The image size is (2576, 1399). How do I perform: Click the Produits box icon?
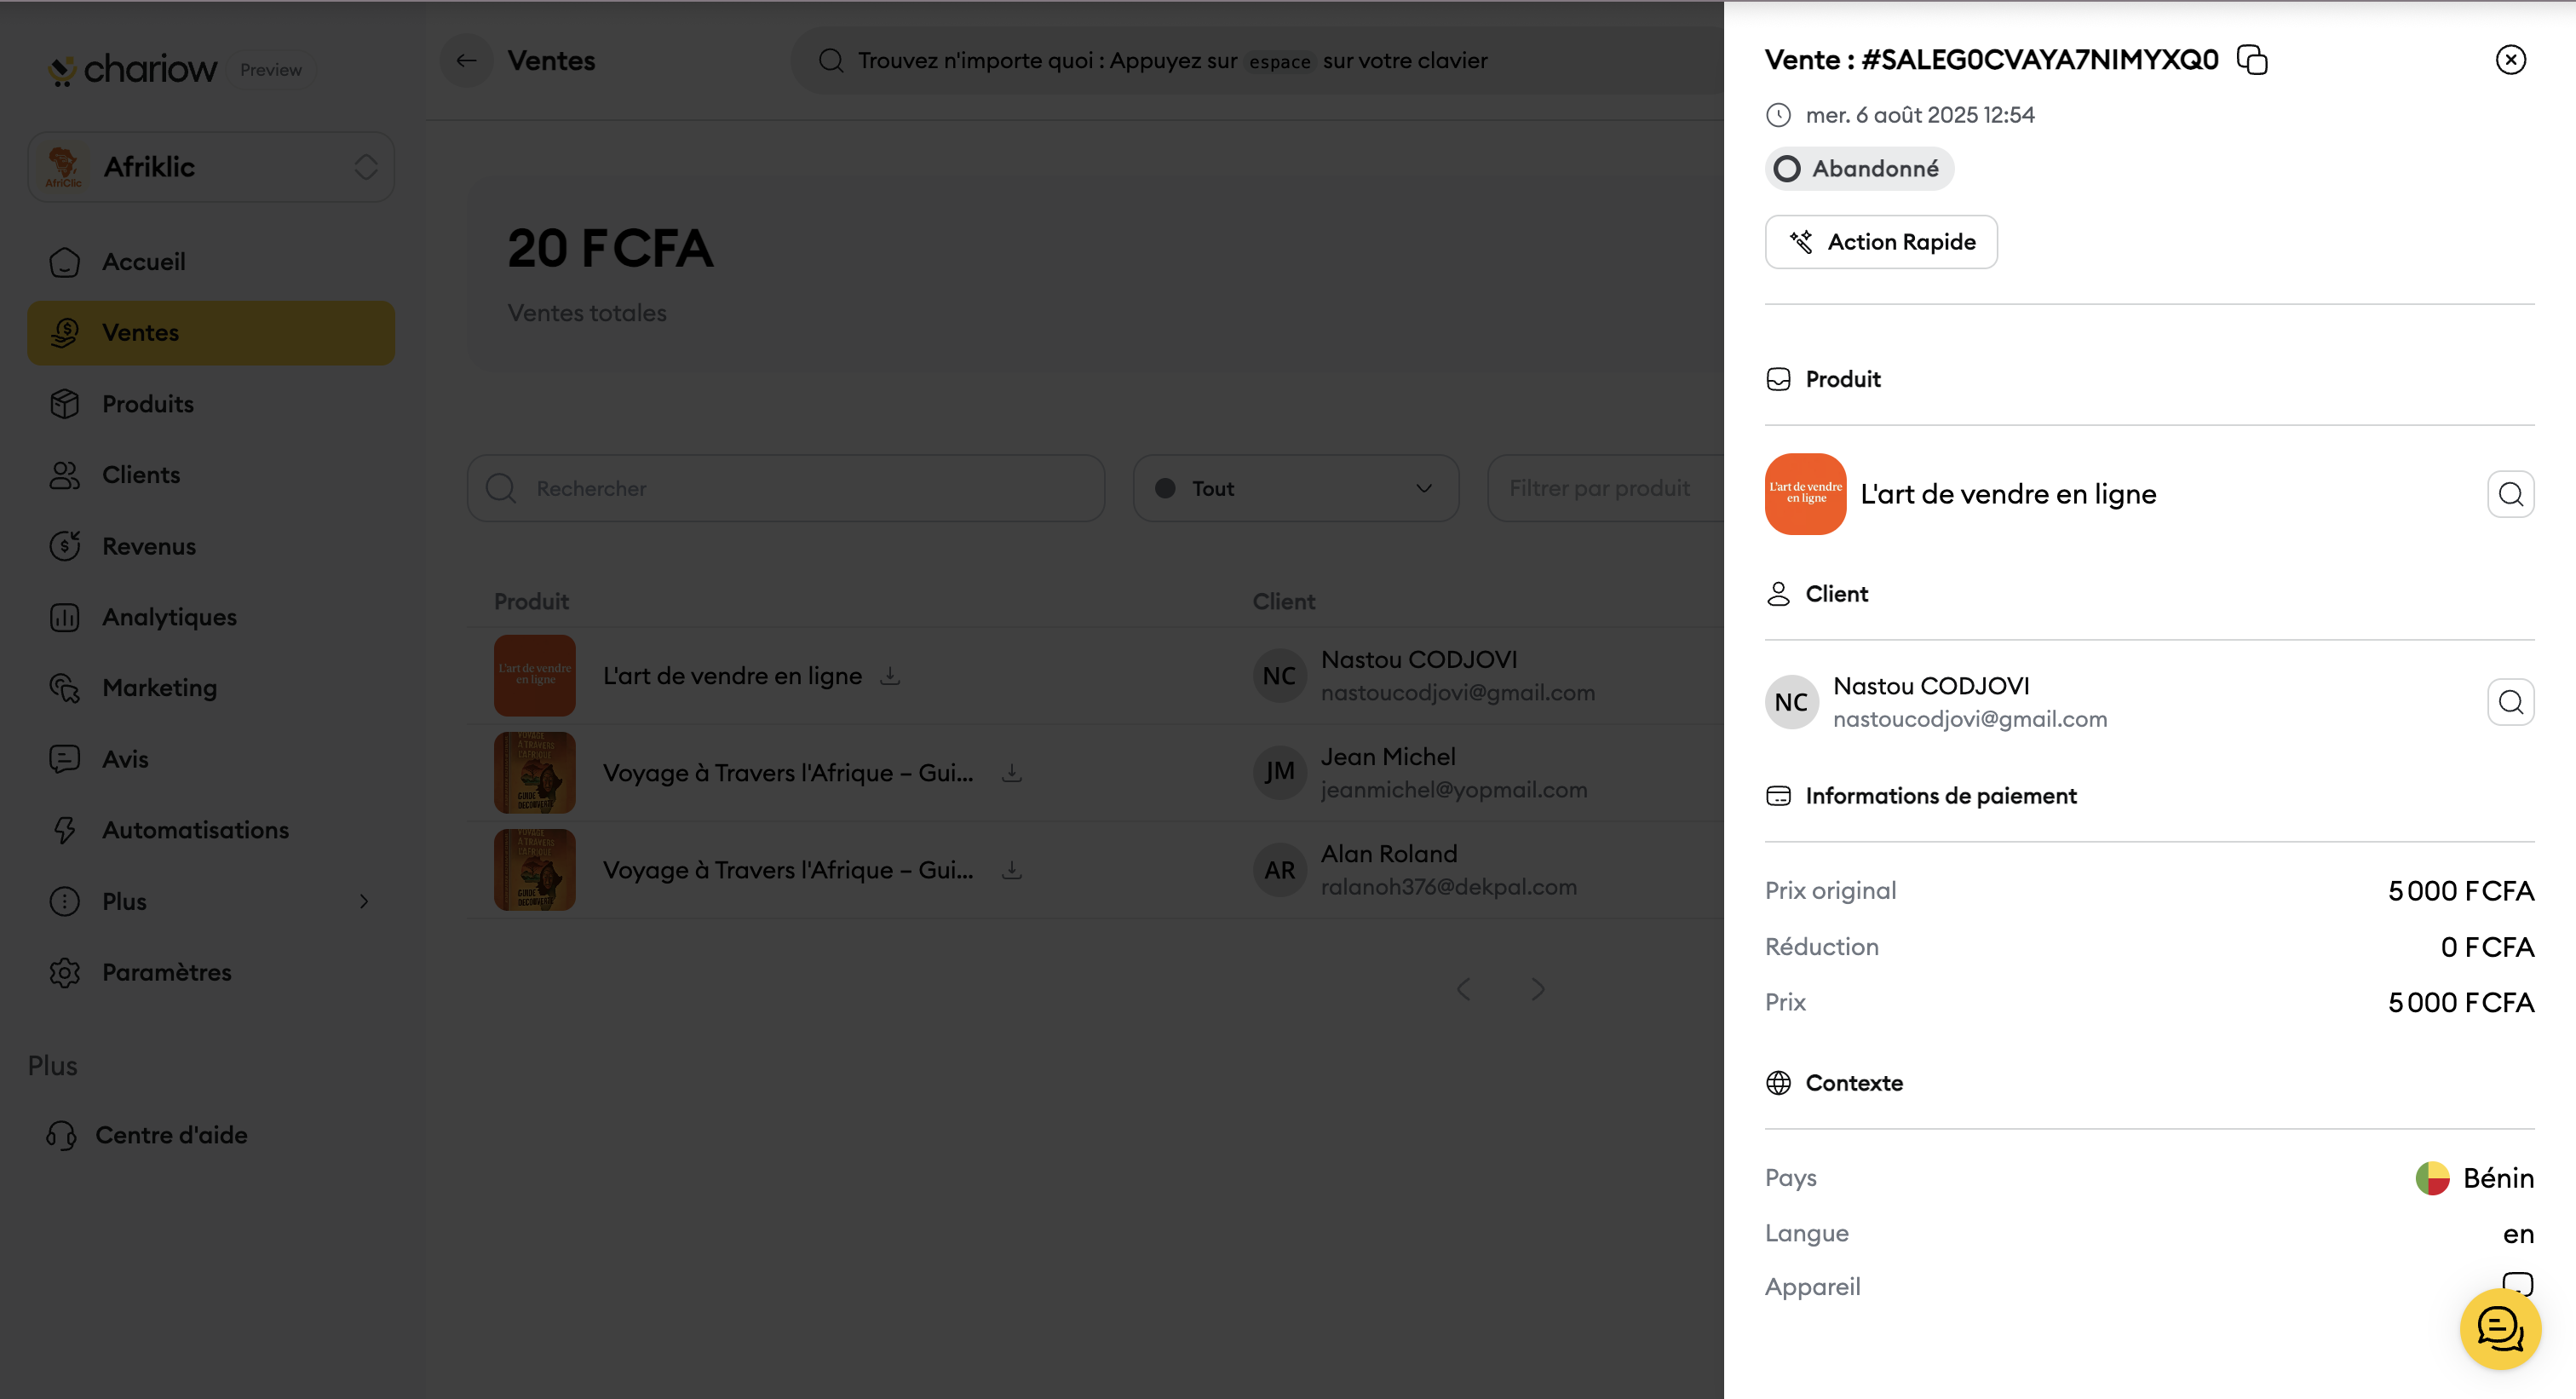click(x=65, y=404)
